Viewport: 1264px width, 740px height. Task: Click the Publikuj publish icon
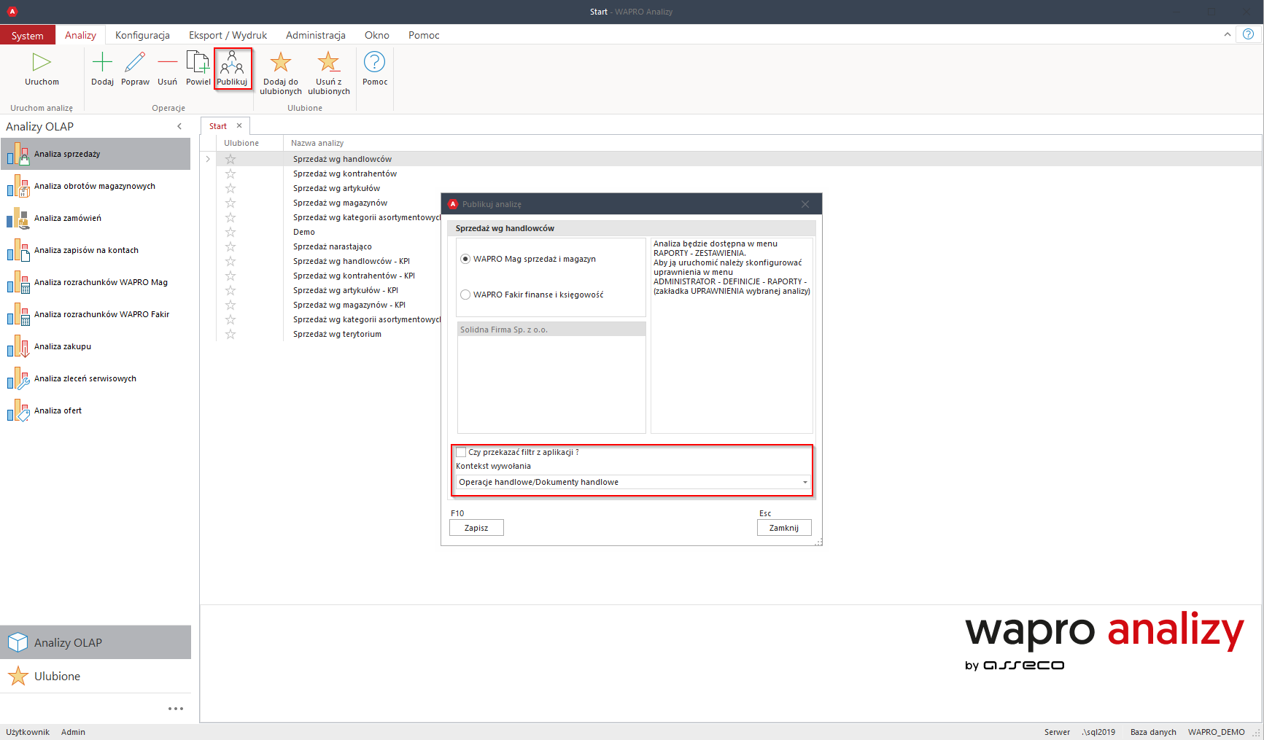click(232, 63)
